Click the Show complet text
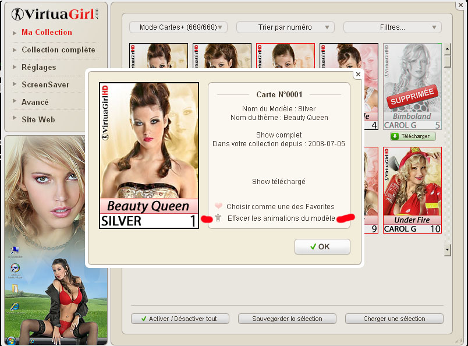 [279, 135]
